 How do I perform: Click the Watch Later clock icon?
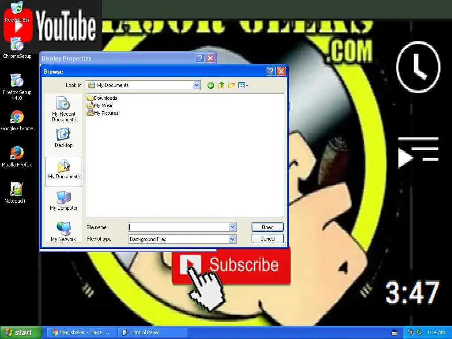click(418, 67)
